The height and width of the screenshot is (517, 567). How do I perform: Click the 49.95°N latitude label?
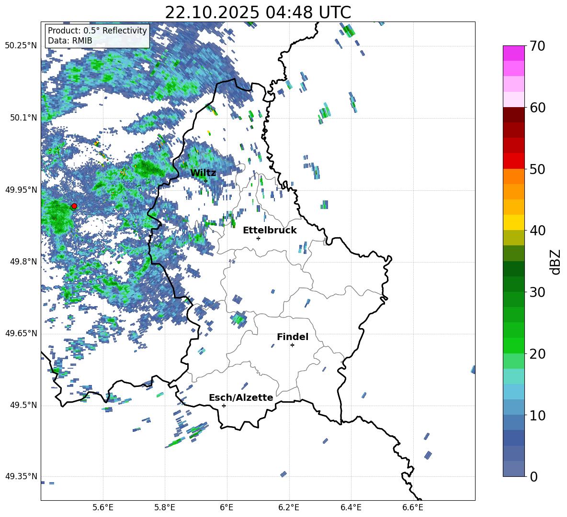21,190
